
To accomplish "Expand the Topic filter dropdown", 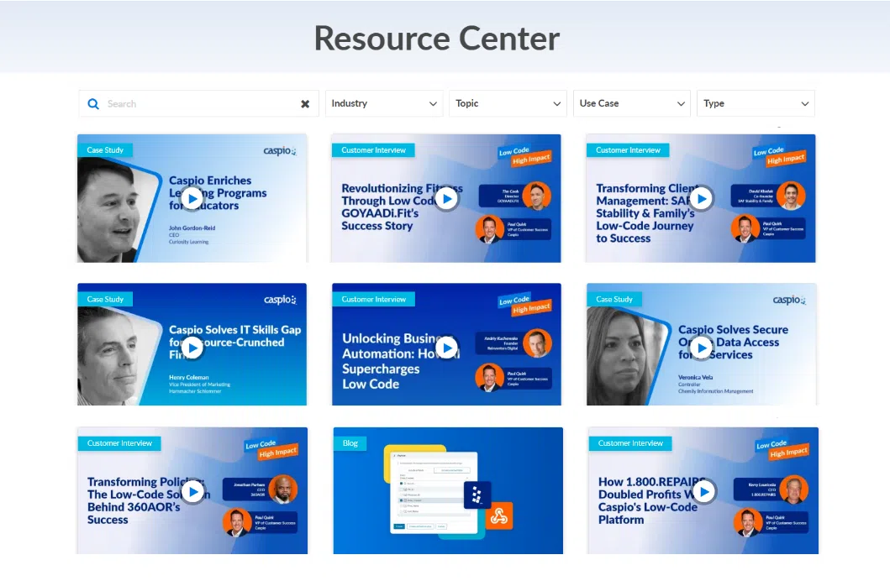I will [x=508, y=104].
